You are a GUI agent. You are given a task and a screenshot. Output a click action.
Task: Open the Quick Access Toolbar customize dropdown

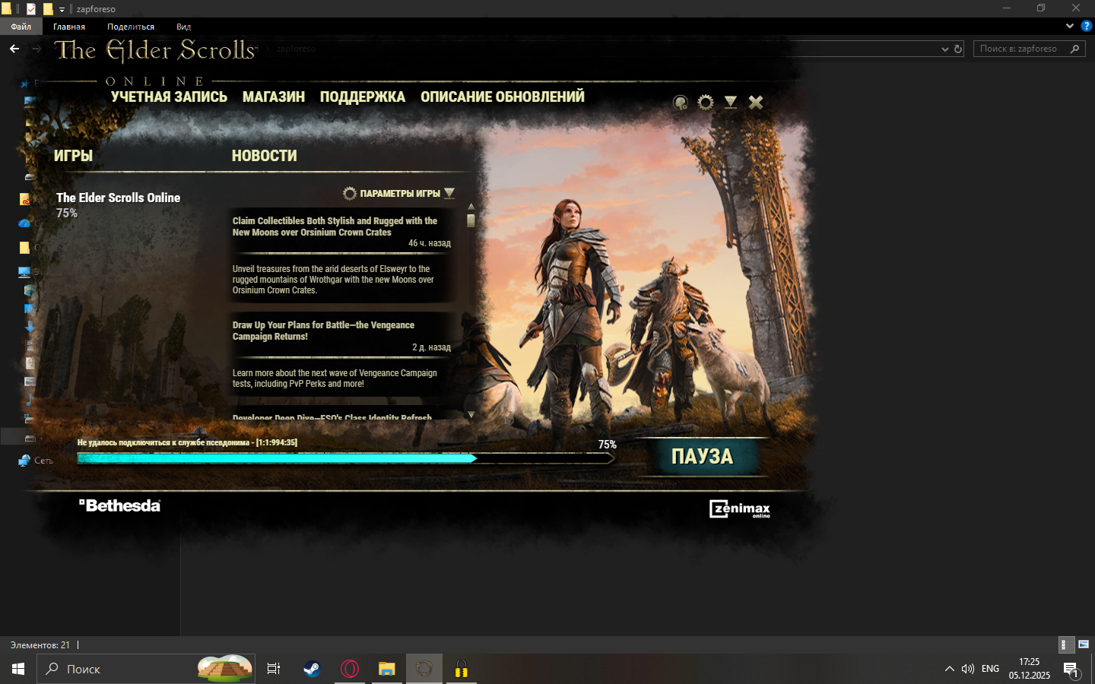pos(62,9)
